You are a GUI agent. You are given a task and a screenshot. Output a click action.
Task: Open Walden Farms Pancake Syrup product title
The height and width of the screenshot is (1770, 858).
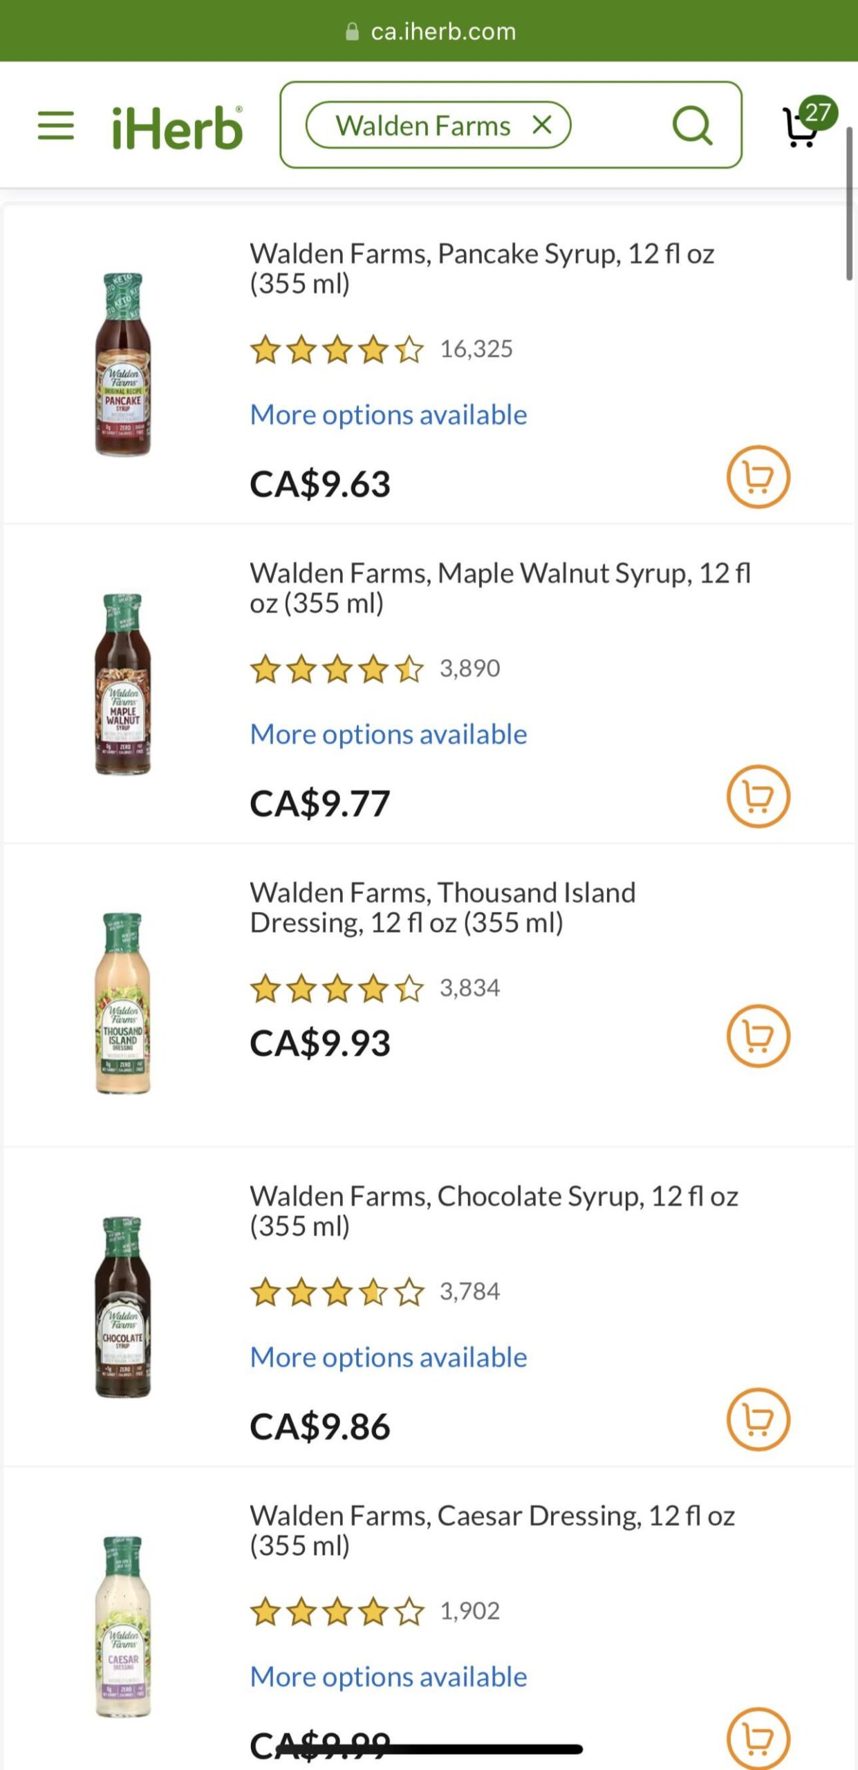(482, 268)
